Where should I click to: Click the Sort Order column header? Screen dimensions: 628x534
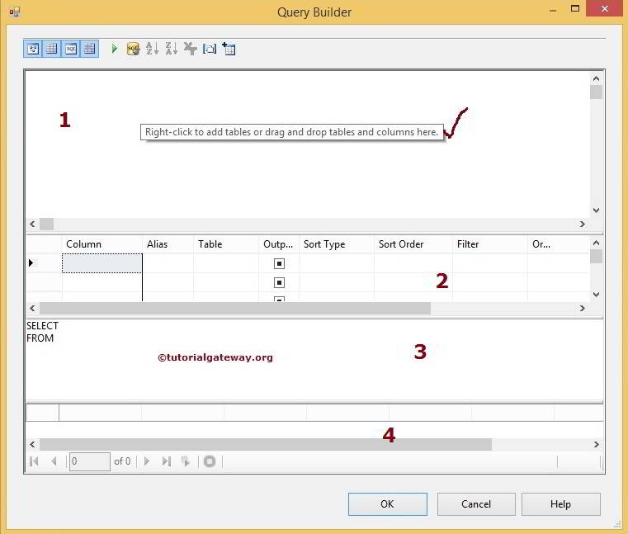point(413,244)
